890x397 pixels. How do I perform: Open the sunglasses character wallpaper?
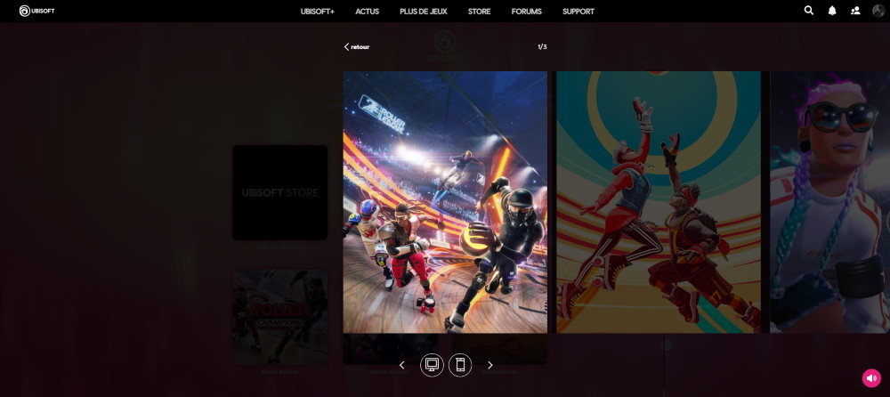point(829,202)
